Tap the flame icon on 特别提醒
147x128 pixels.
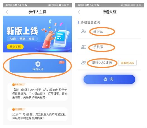coord(13,109)
